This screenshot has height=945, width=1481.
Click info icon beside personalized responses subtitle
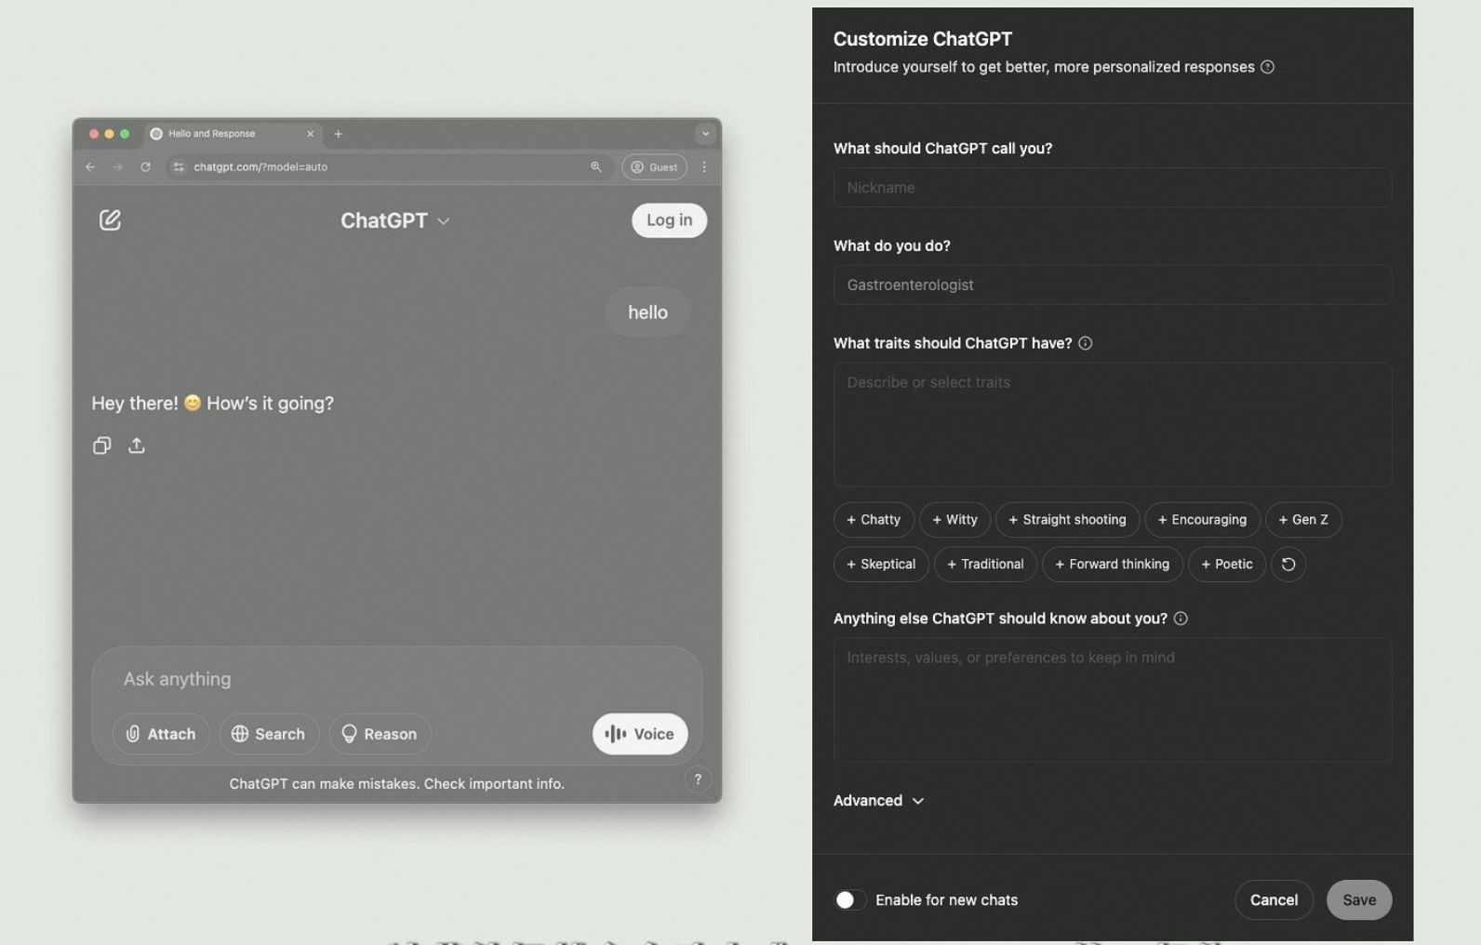coord(1267,67)
